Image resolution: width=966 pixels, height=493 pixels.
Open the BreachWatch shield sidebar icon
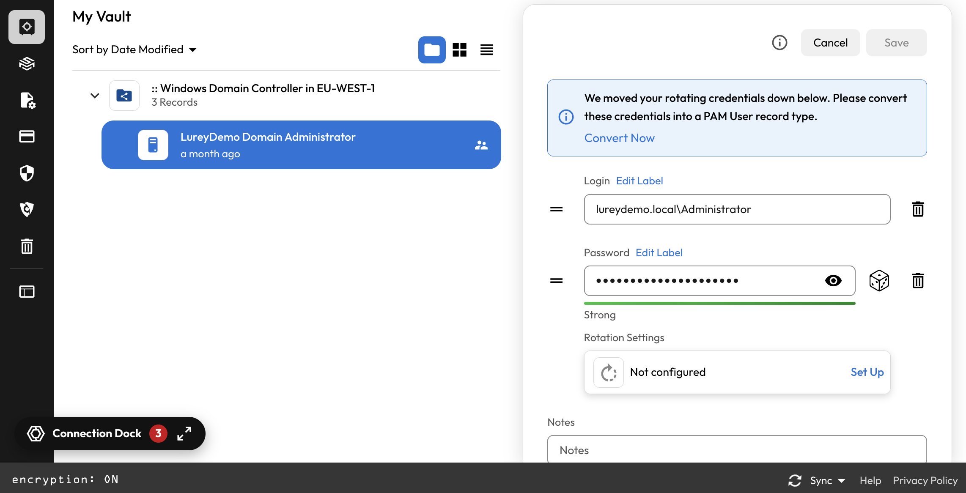tap(27, 209)
